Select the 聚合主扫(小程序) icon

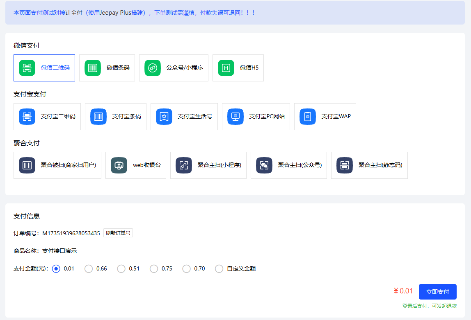pyautogui.click(x=184, y=165)
